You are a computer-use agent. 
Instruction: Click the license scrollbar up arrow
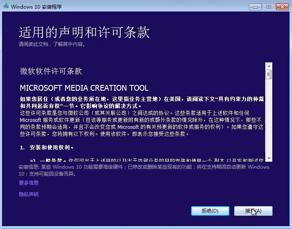coord(269,66)
